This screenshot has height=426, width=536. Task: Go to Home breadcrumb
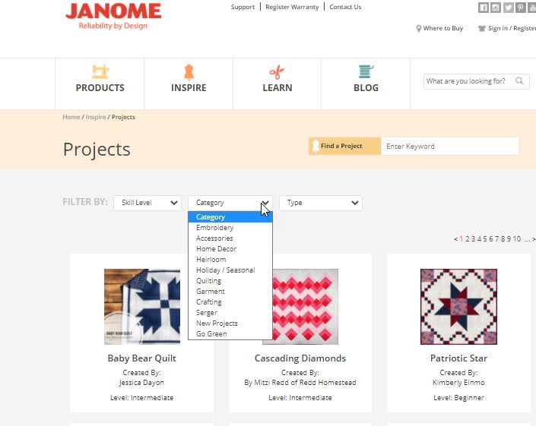tap(71, 117)
